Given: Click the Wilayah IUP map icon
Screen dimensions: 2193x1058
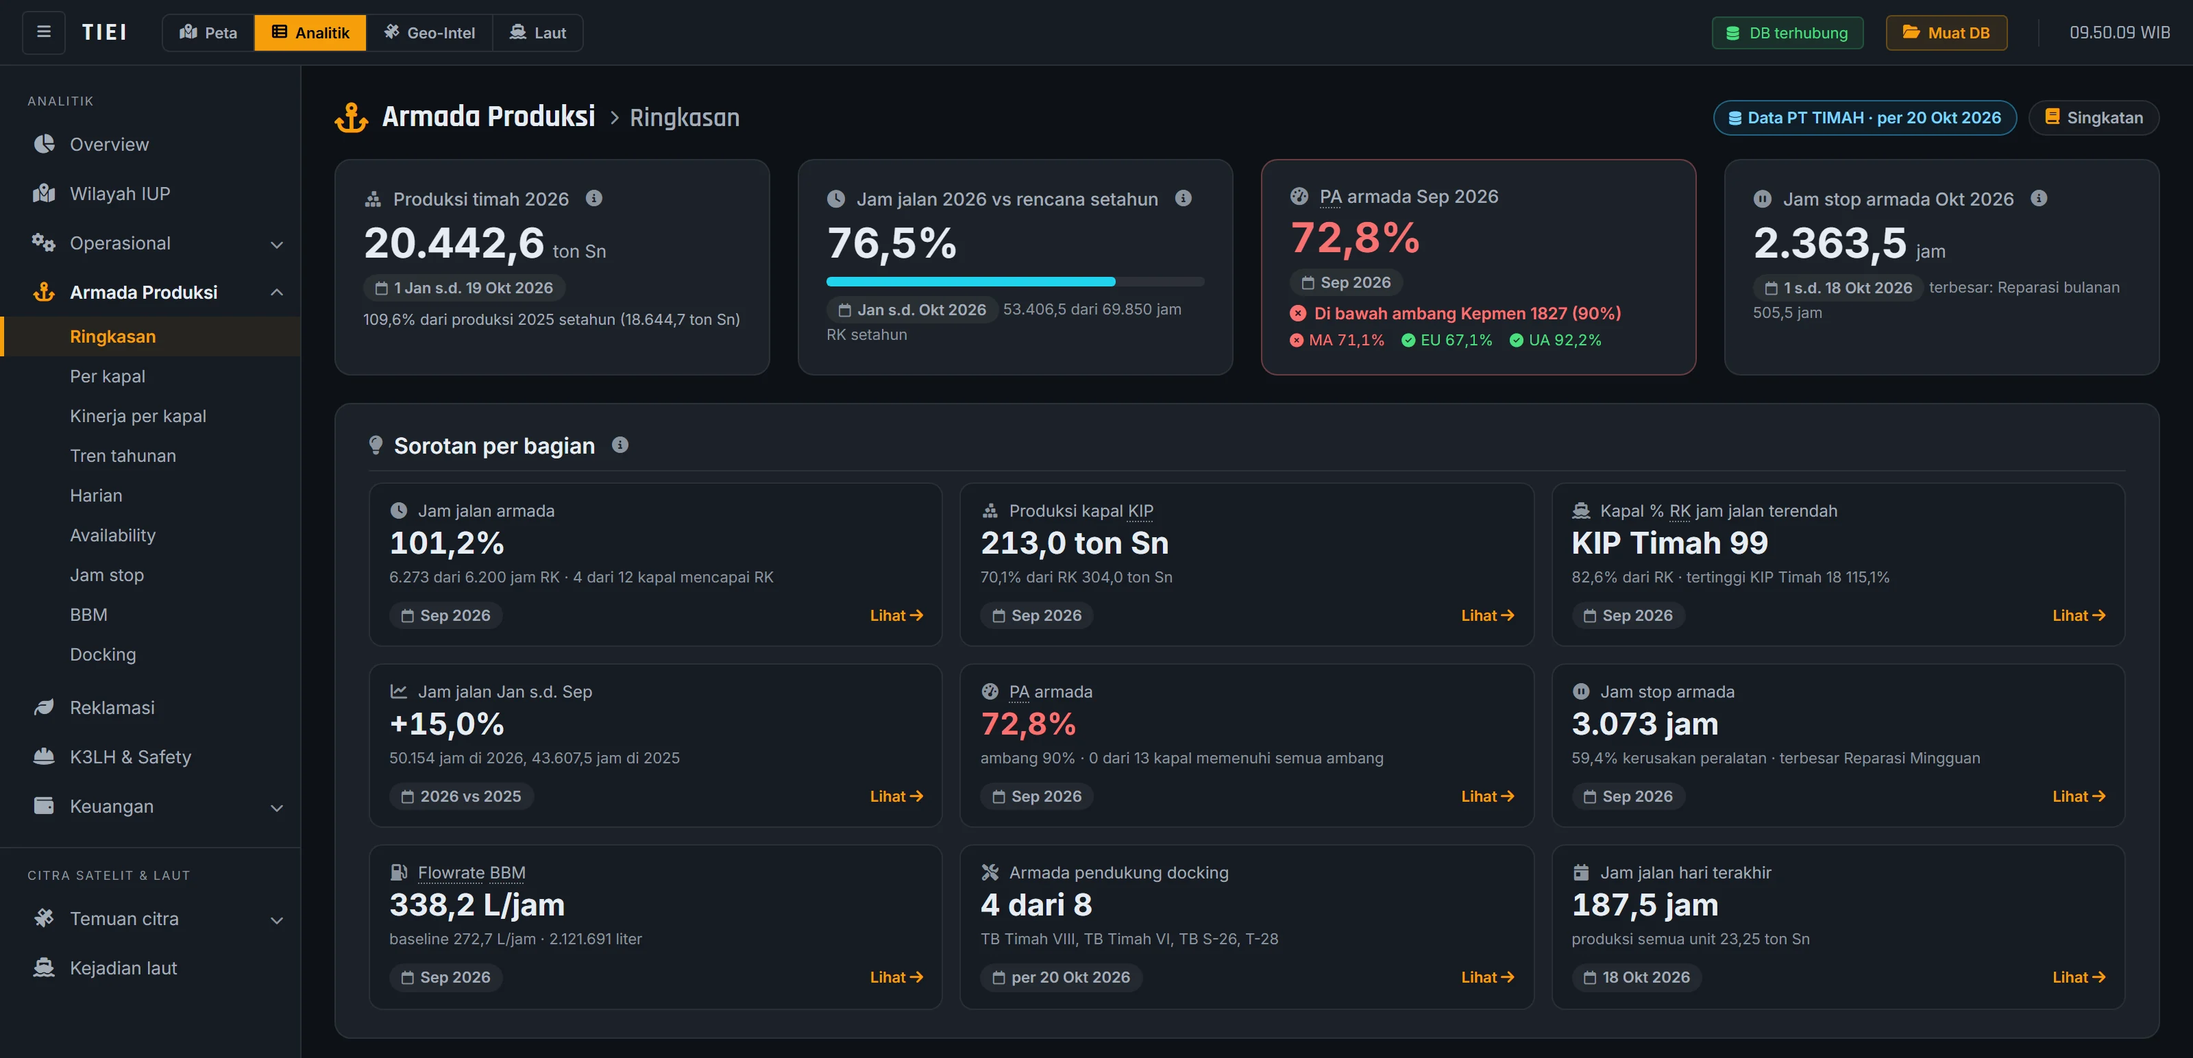Looking at the screenshot, I should pos(45,193).
